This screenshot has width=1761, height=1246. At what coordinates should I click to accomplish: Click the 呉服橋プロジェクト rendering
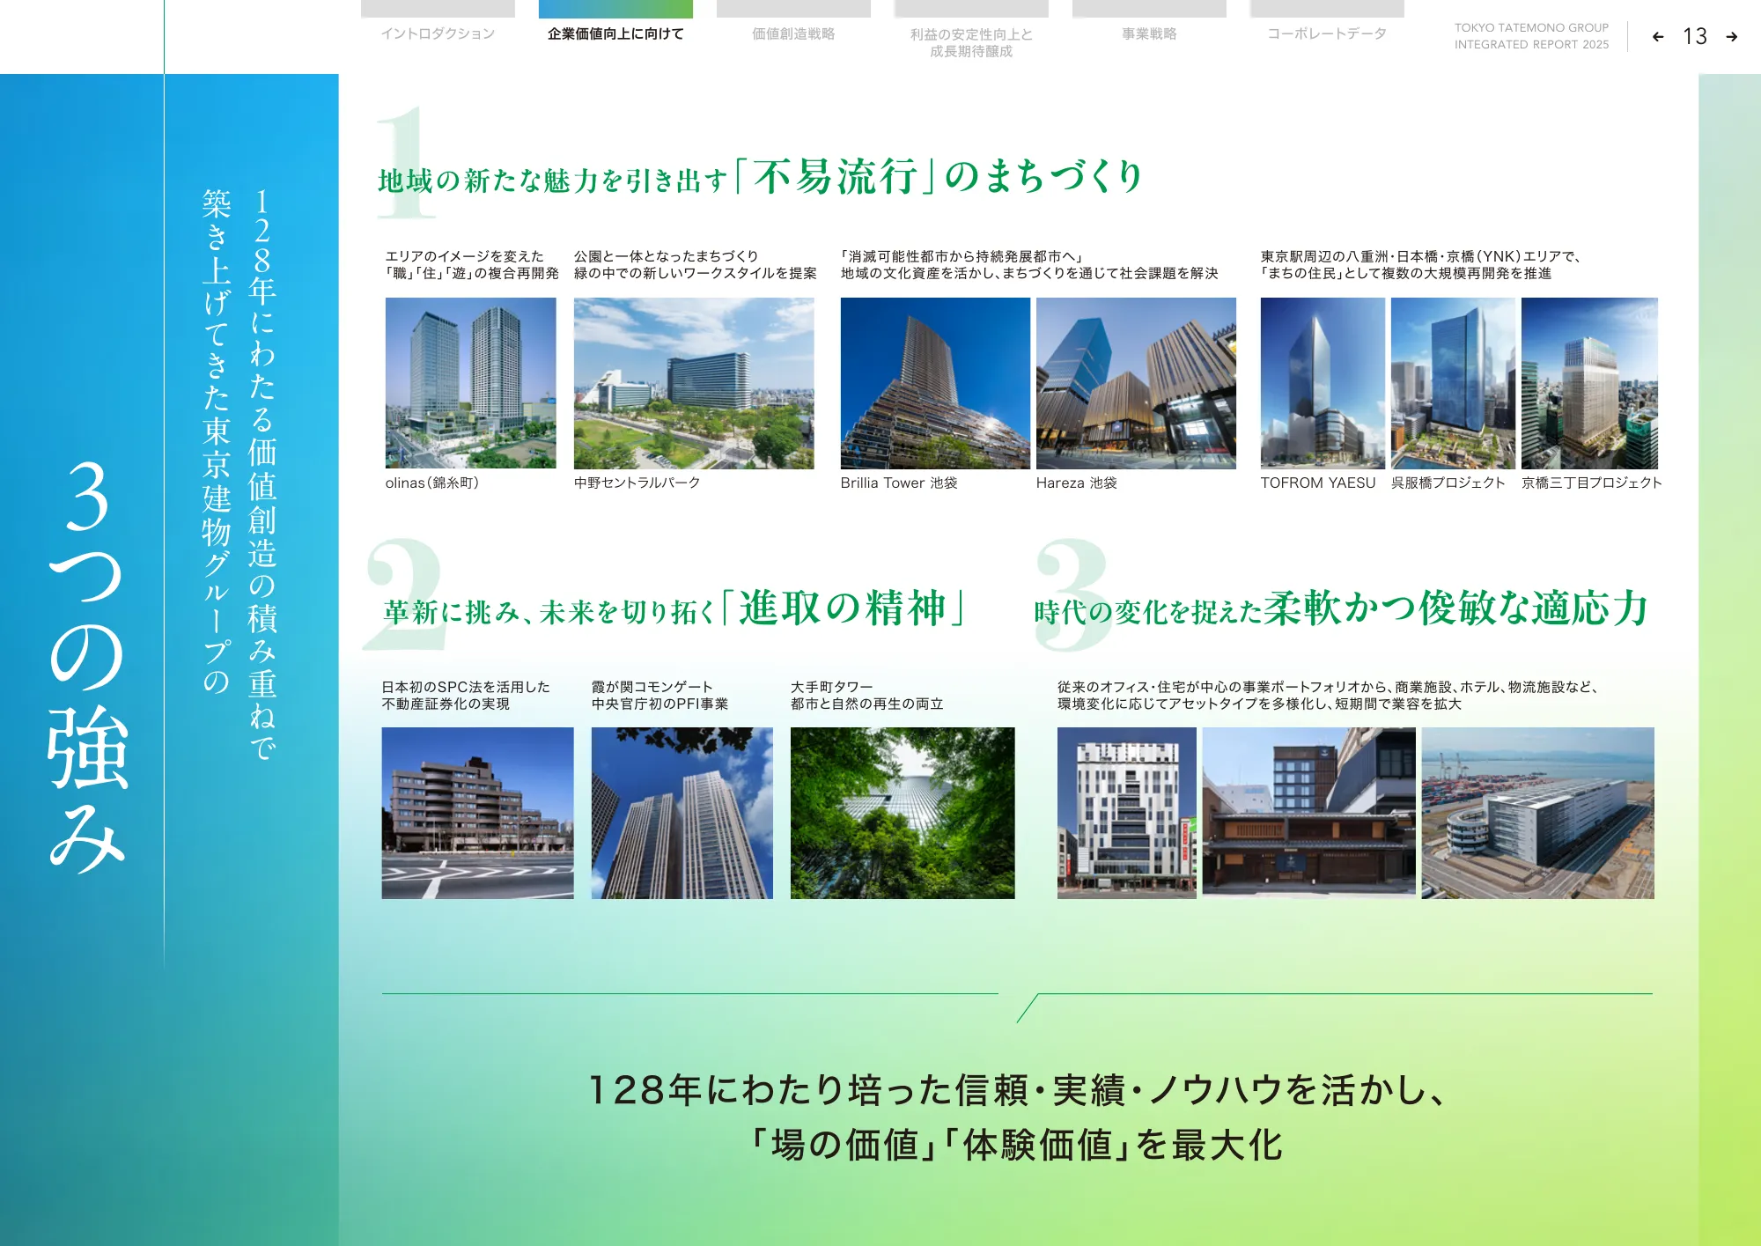pos(1453,383)
